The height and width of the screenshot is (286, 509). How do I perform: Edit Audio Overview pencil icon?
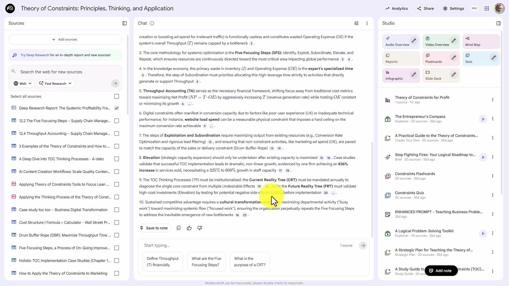click(x=414, y=41)
